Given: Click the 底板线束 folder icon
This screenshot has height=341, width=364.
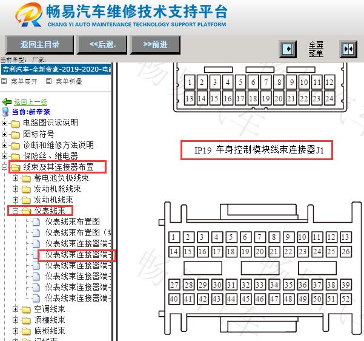Looking at the screenshot, I should point(26,331).
